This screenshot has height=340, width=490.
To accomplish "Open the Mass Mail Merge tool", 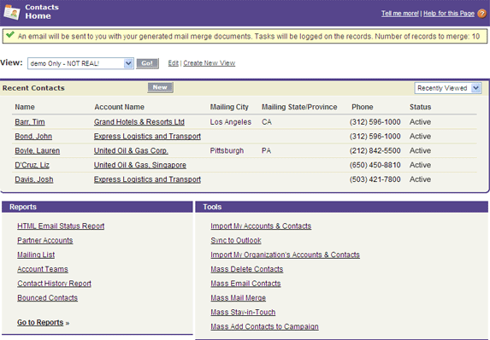I will (238, 297).
